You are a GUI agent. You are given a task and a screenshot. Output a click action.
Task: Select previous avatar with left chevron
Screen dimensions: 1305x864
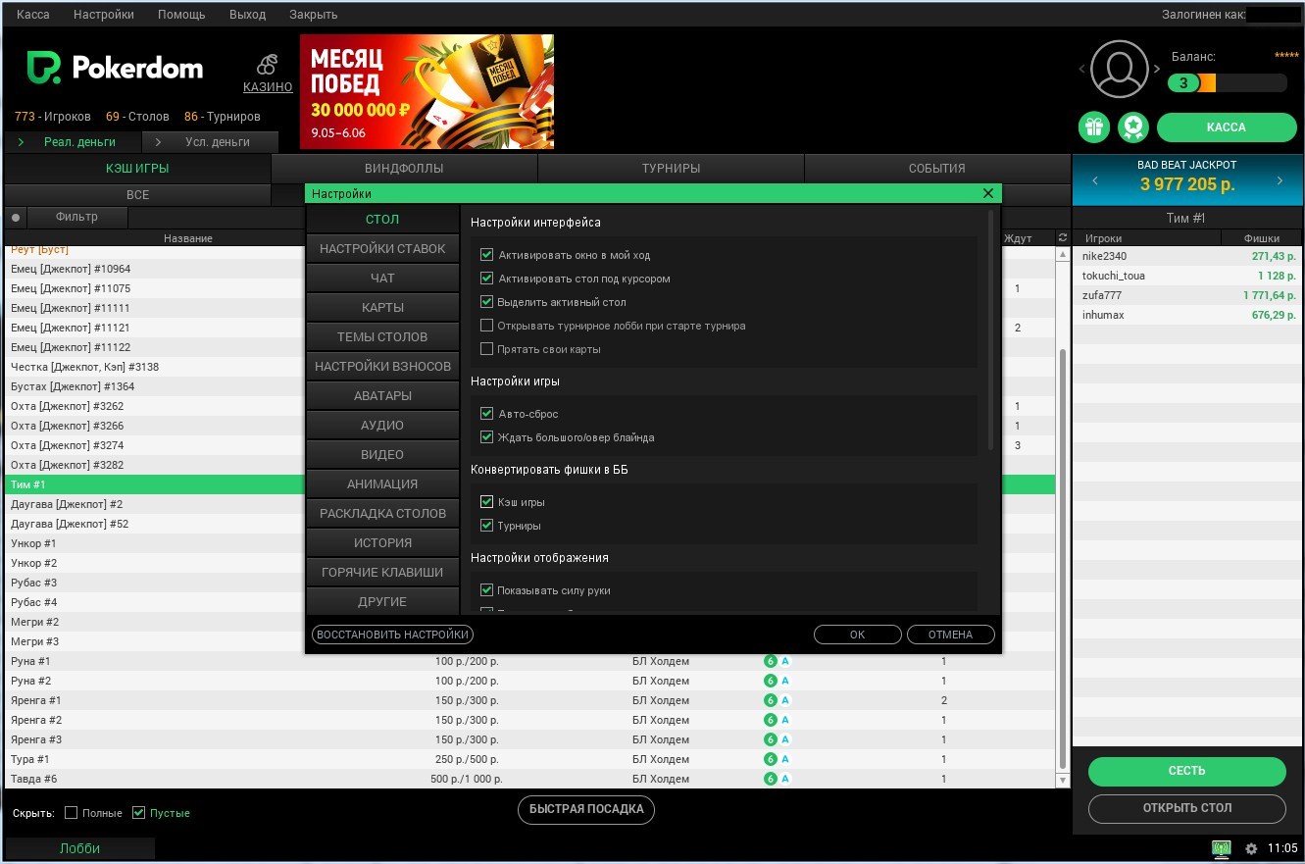click(1083, 70)
